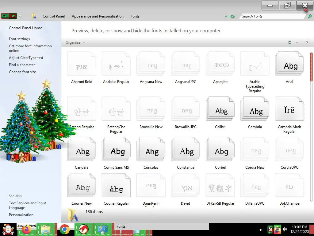Open the Organize dropdown menu

tap(75, 42)
